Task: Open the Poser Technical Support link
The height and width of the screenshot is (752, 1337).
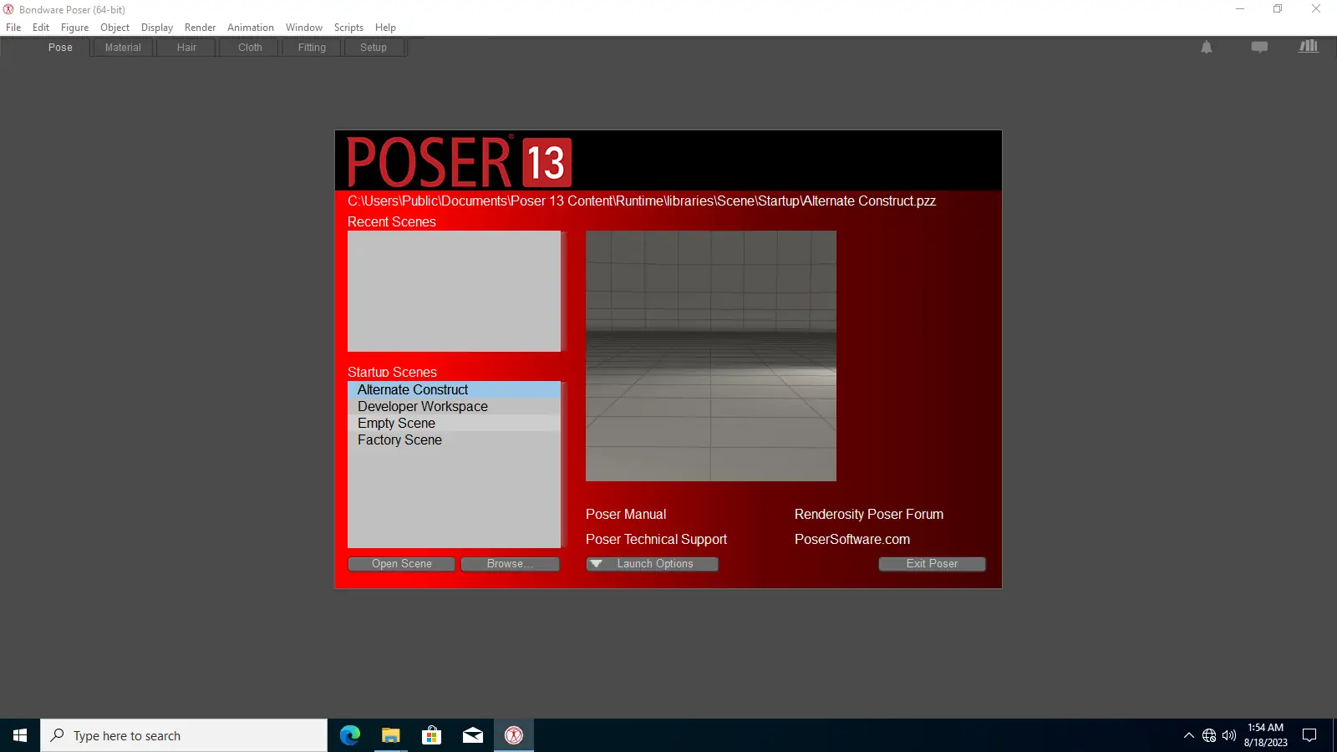Action: (656, 540)
